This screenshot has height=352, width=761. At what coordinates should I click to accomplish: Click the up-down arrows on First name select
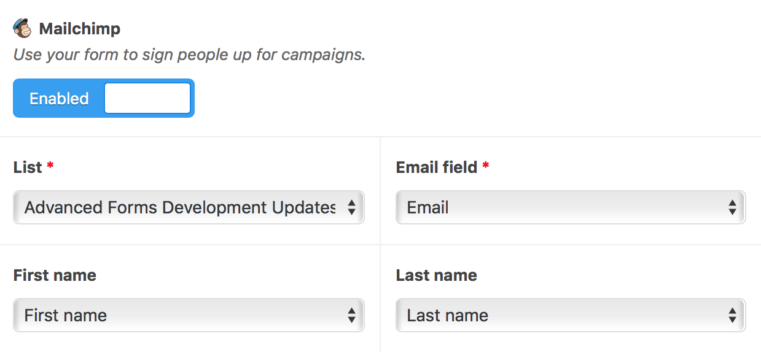[x=351, y=315]
